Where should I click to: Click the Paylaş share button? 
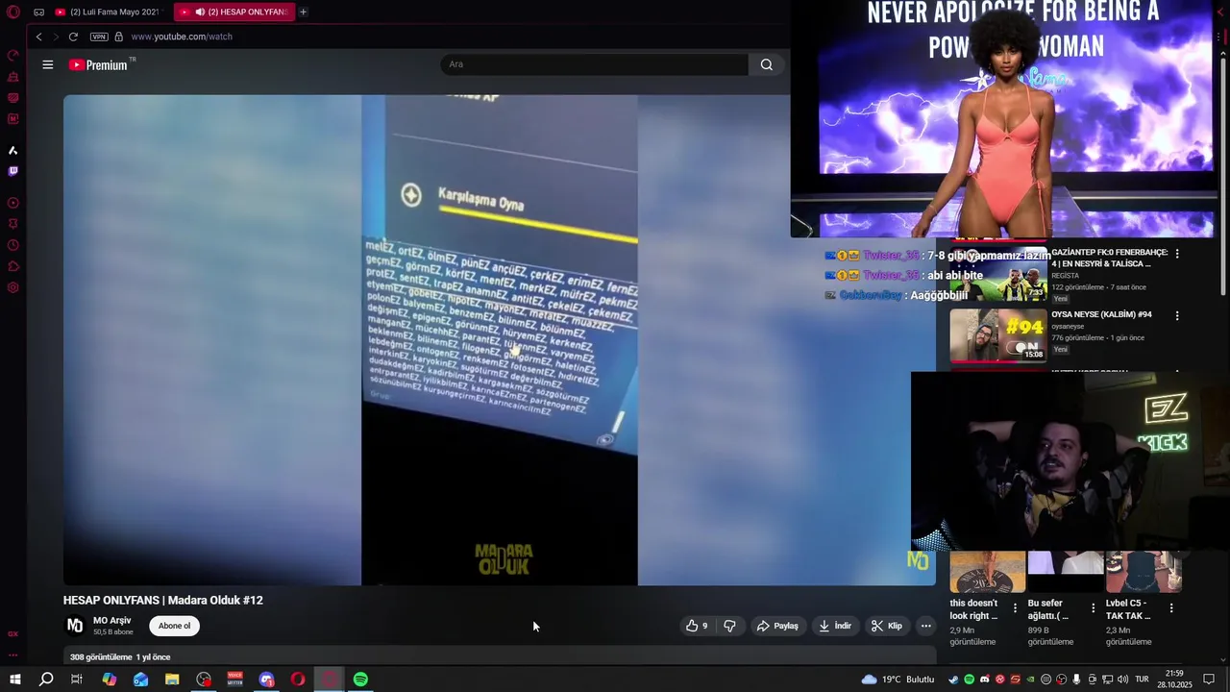[777, 626]
